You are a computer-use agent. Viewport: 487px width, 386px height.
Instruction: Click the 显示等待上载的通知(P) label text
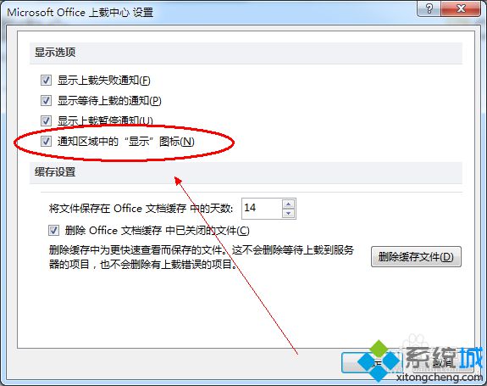(x=109, y=100)
